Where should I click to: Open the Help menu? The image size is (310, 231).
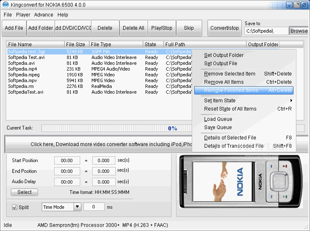(x=63, y=15)
